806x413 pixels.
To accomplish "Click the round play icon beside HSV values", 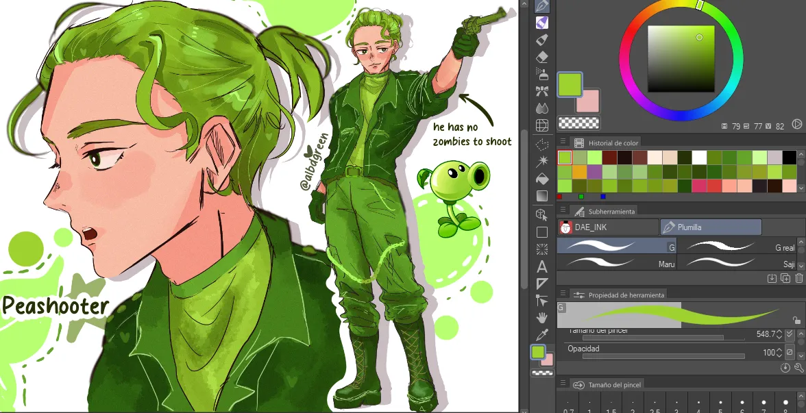I will tap(796, 124).
